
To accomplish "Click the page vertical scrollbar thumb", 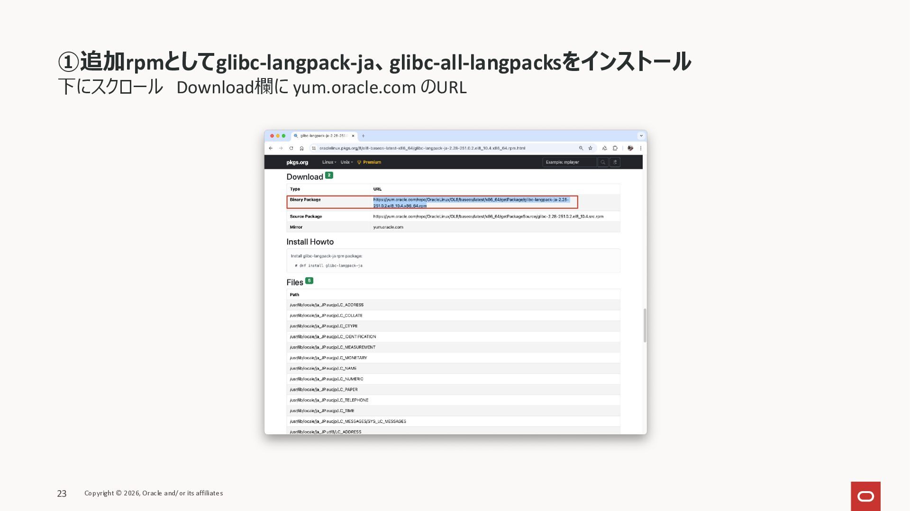I will [645, 326].
